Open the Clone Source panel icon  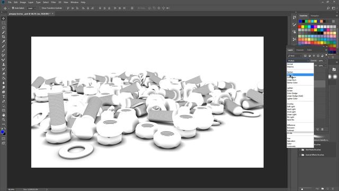click(295, 32)
